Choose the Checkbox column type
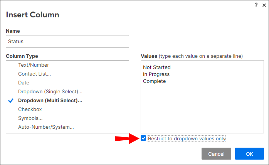 pos(30,109)
